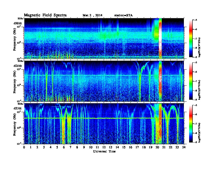This screenshot has height=169, width=219.
Task: Click the -9 tick of dH/dt color scale
Action: tap(196, 57)
